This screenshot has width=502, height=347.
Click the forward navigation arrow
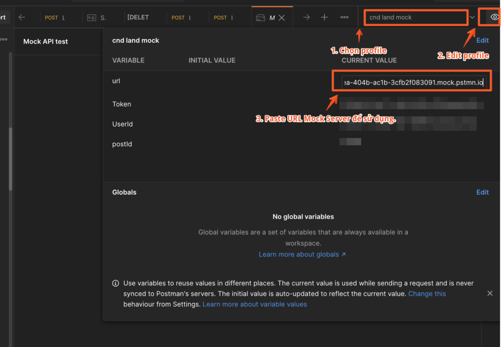click(x=305, y=17)
